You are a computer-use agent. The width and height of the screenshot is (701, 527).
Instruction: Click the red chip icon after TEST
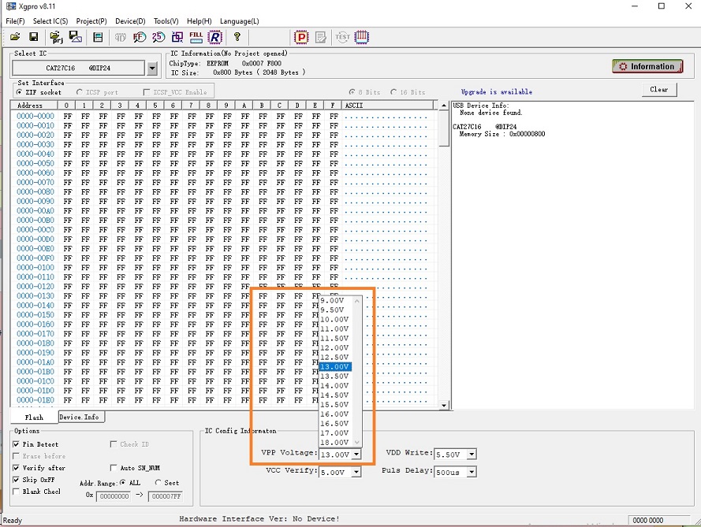click(362, 37)
